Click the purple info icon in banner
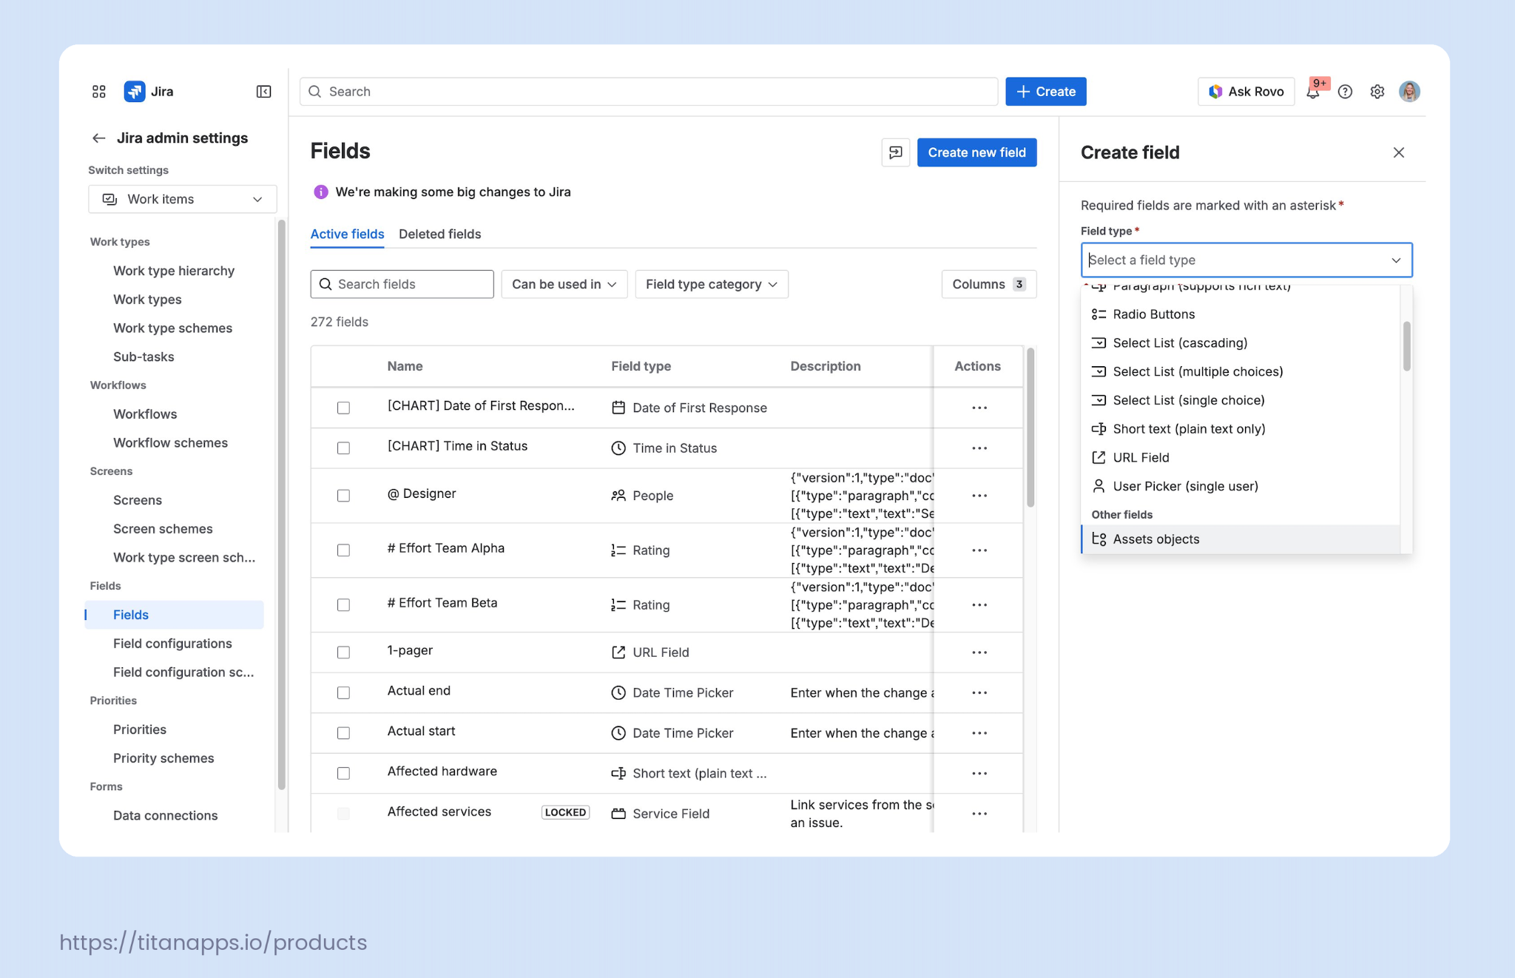 pyautogui.click(x=321, y=192)
